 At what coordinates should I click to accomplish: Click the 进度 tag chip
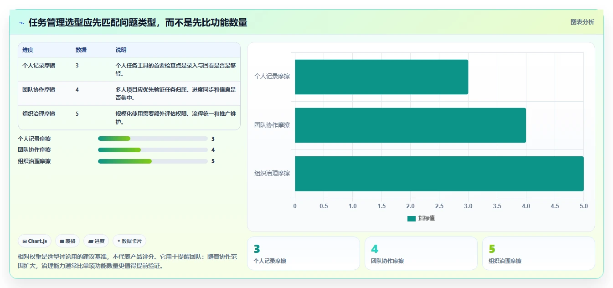pos(96,241)
